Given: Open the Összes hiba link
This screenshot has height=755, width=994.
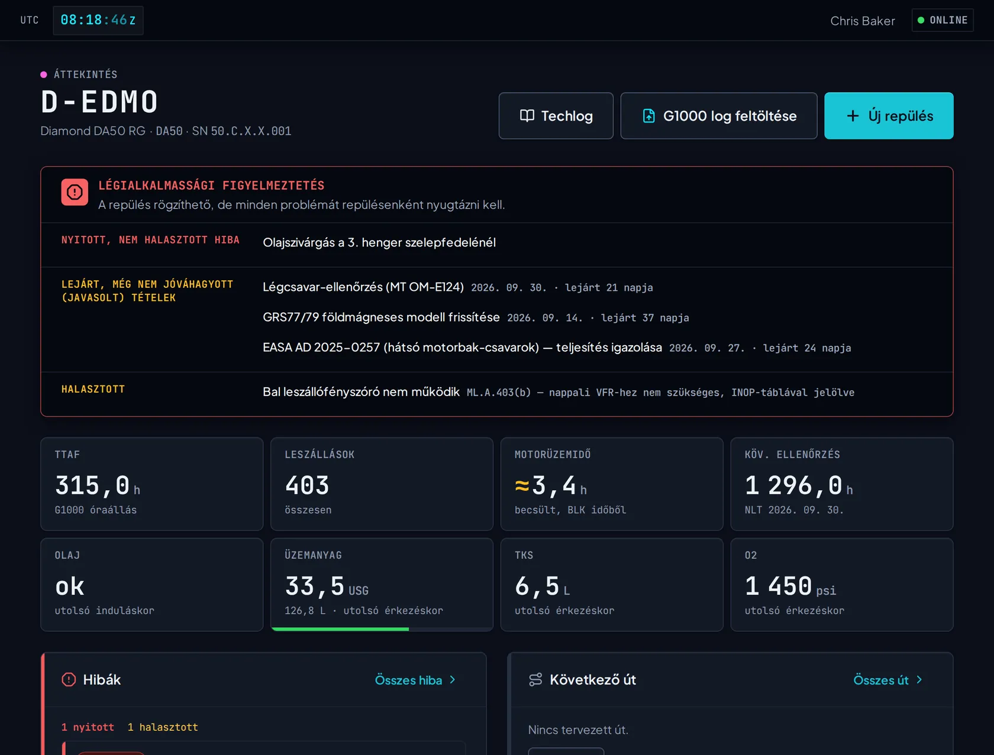Looking at the screenshot, I should pyautogui.click(x=415, y=680).
